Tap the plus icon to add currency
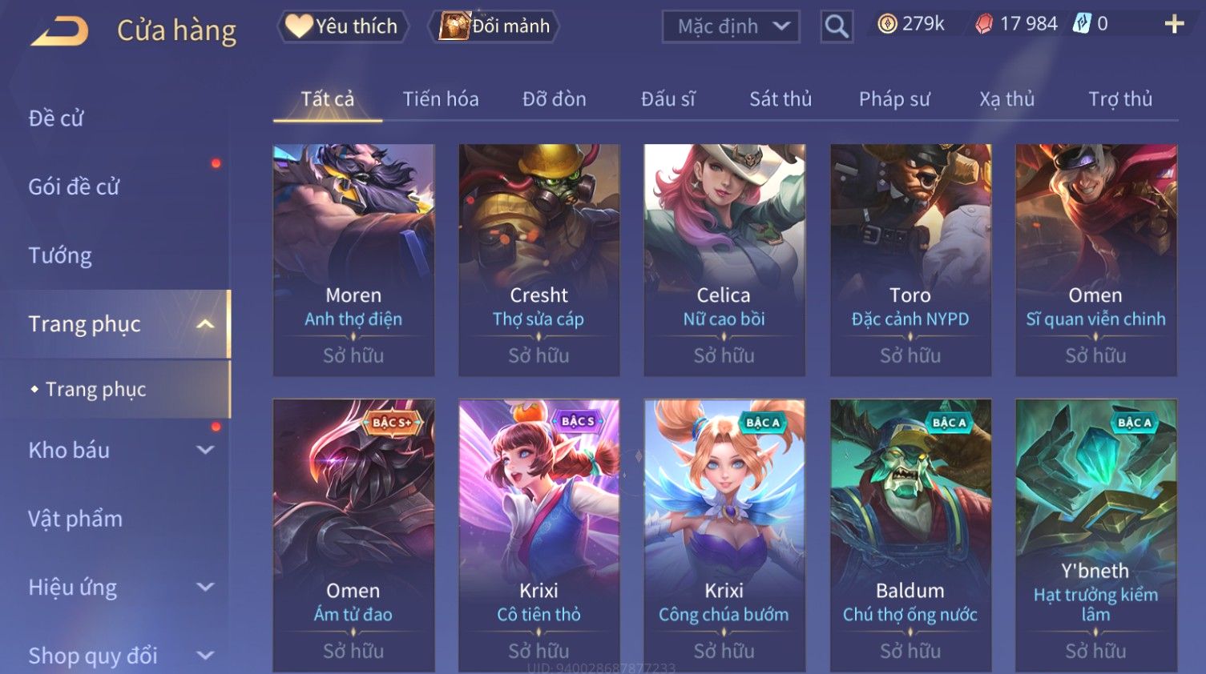1206x674 pixels. 1174,24
